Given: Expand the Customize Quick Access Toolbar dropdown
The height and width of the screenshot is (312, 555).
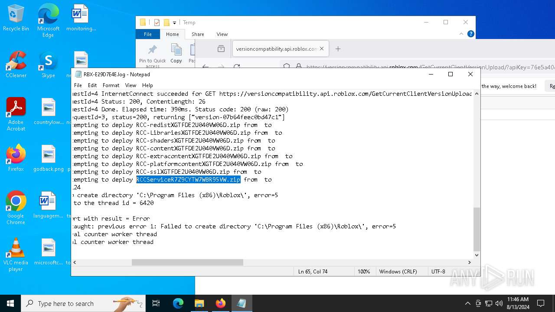Looking at the screenshot, I should (174, 23).
